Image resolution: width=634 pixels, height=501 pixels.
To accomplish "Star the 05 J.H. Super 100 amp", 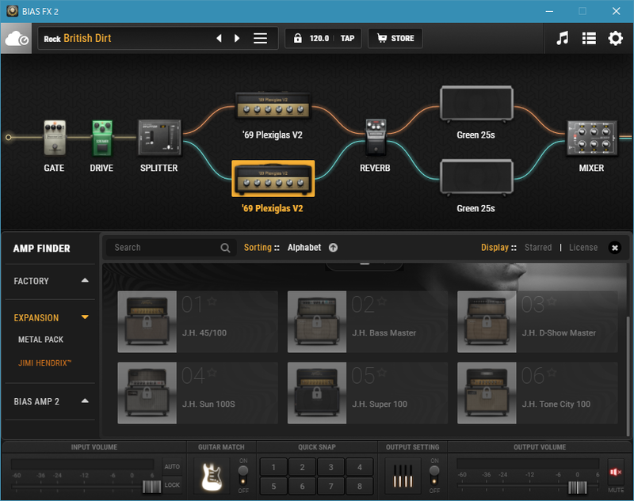I will pyautogui.click(x=382, y=372).
